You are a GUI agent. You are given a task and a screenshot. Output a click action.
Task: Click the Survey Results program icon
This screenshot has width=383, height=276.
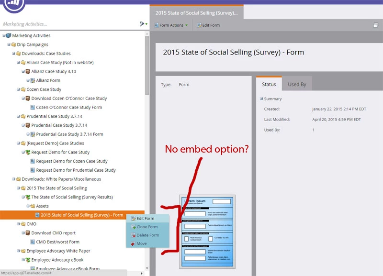pos(28,197)
